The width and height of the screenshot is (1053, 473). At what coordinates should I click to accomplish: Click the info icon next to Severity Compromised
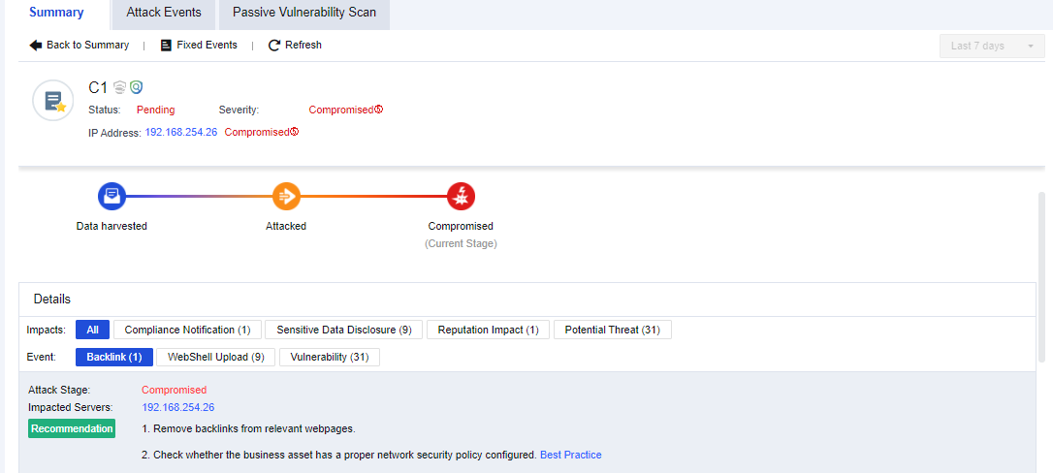[x=379, y=110]
